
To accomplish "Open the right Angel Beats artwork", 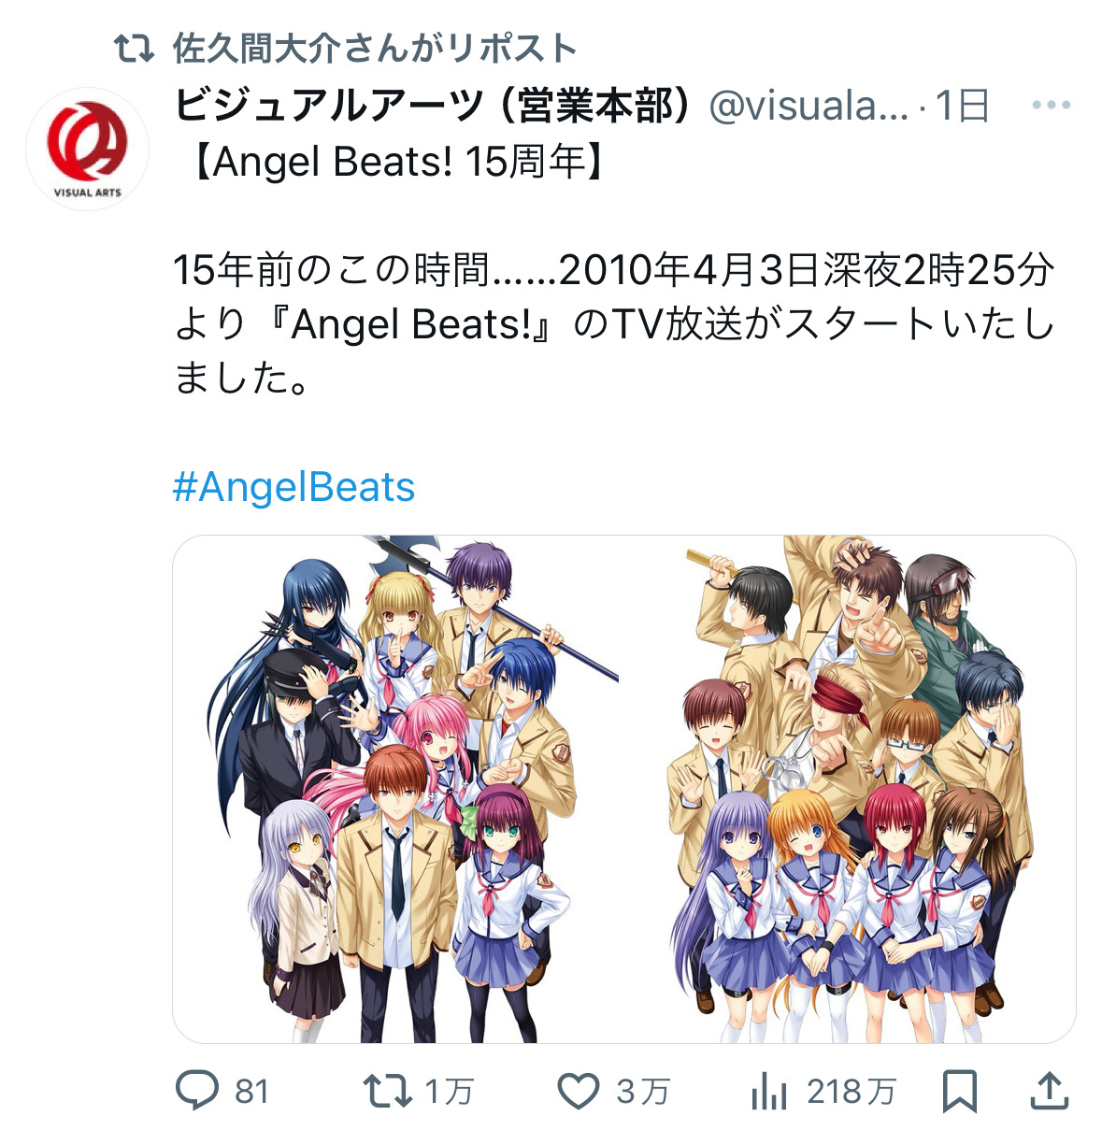I will pos(851,789).
